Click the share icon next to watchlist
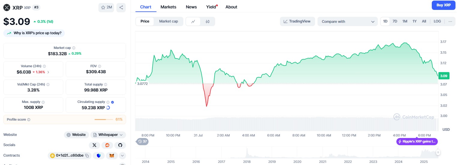 (x=121, y=7)
